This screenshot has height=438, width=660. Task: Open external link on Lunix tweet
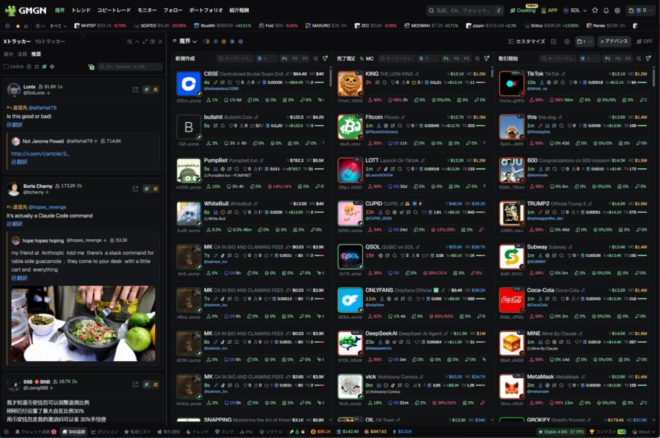tap(135, 90)
